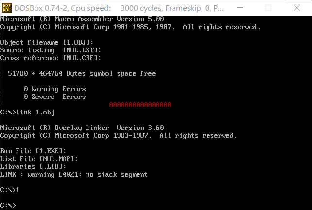Click the last empty C:\> prompt
The width and height of the screenshot is (312, 210).
click(x=8, y=205)
